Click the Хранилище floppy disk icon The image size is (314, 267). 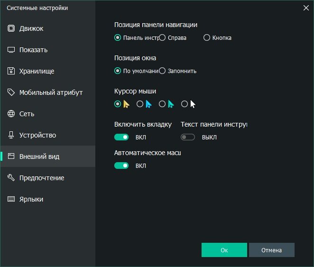tap(11, 71)
